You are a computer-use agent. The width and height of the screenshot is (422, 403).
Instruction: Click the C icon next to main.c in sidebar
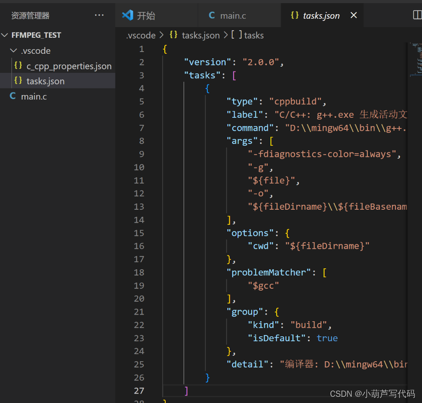tap(12, 96)
